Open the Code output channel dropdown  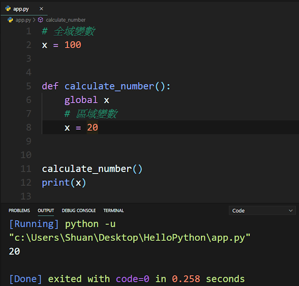click(262, 210)
